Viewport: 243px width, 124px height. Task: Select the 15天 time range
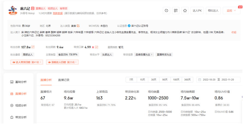click(x=143, y=80)
